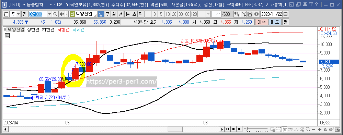Select the 주 weekly period button
The image size is (343, 135).
click(107, 14)
